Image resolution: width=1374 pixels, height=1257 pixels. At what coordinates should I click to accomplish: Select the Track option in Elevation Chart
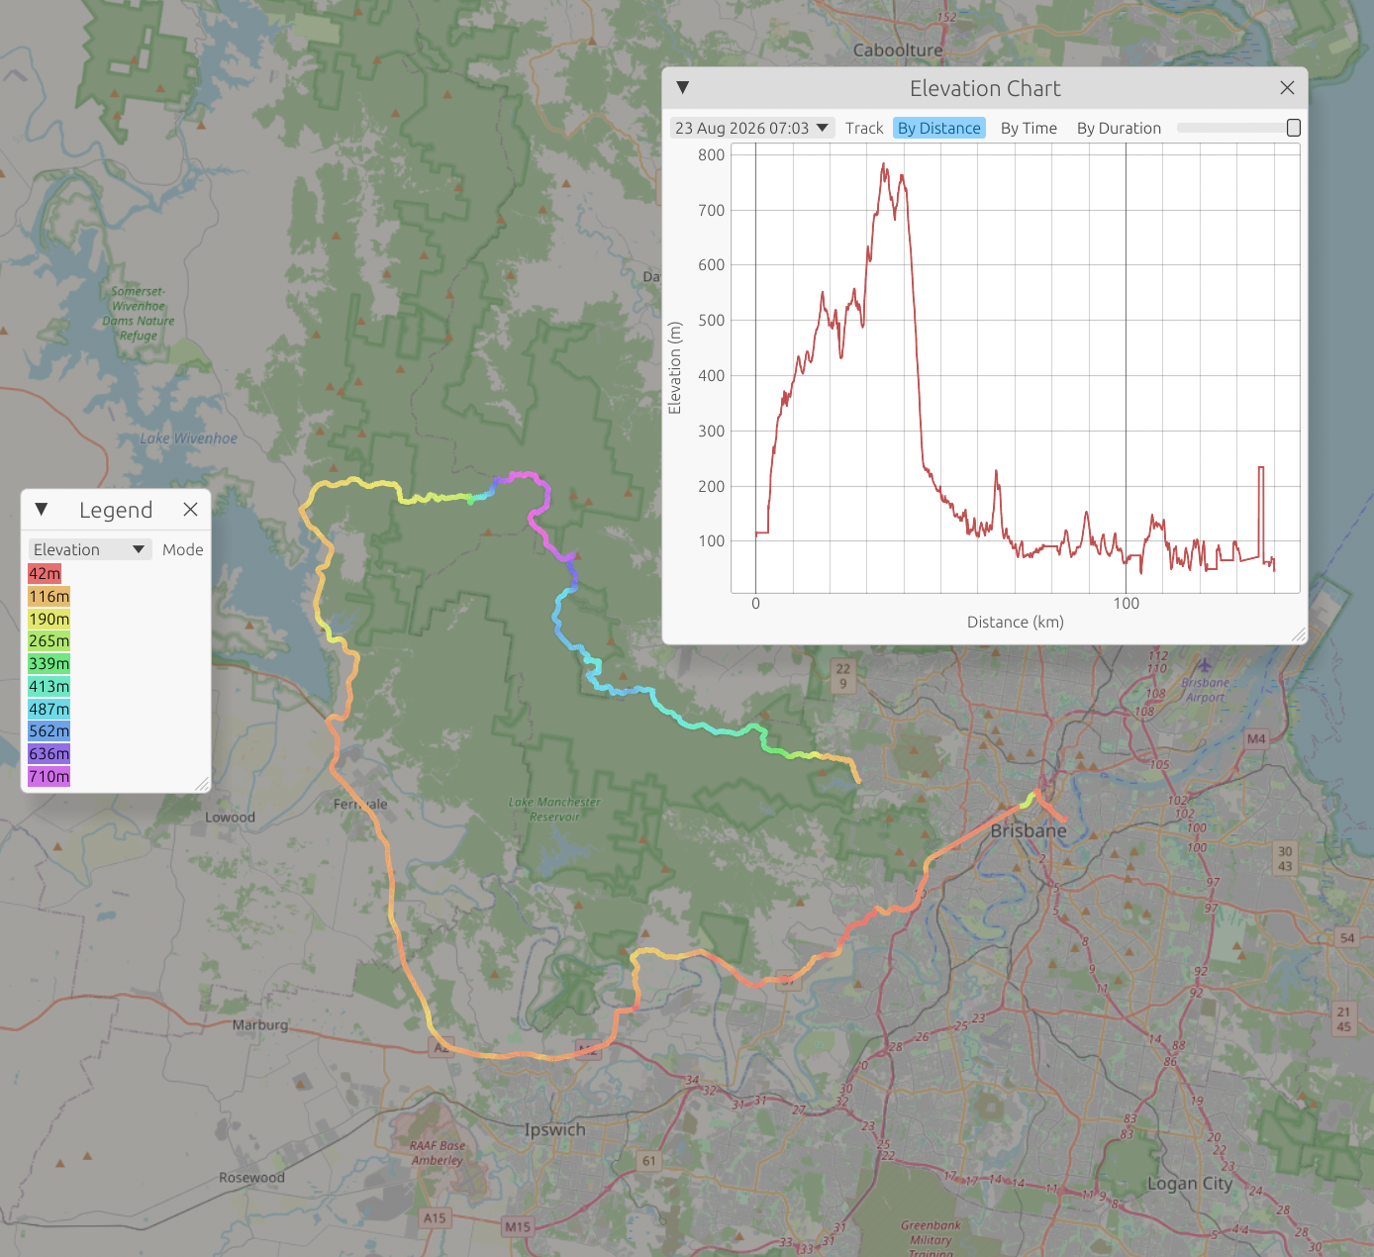864,128
